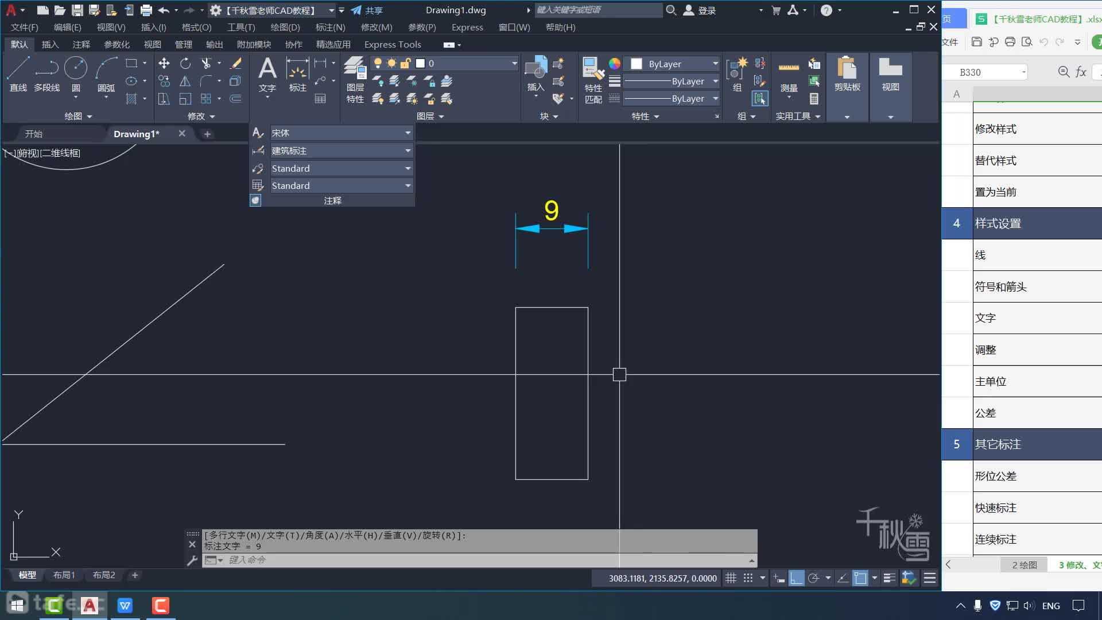Click the 登录 sign-in button
The image size is (1102, 620).
tap(700, 10)
